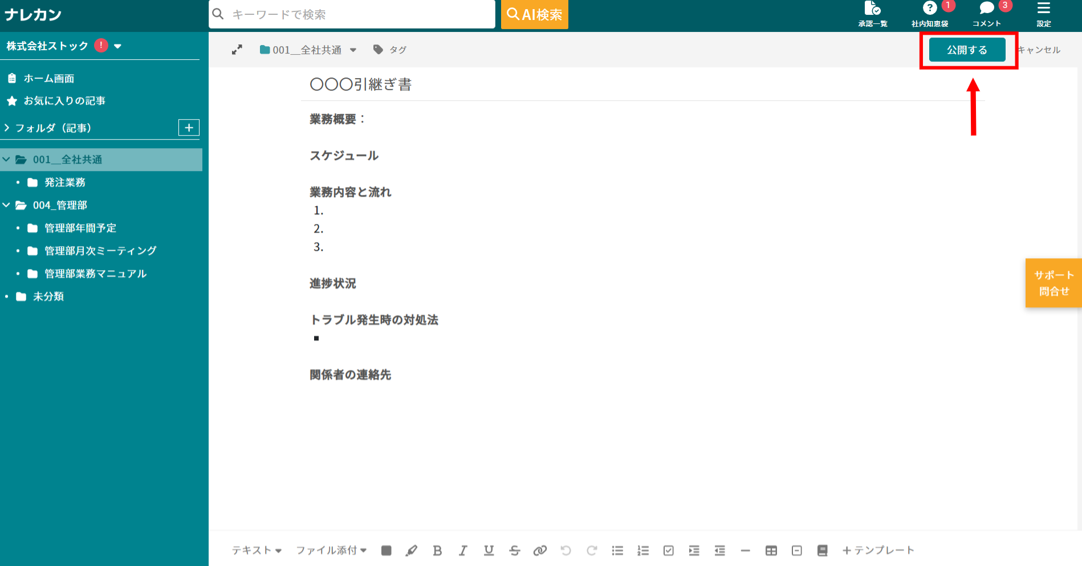This screenshot has width=1082, height=566.
Task: Click the undo arrow icon
Action: pos(566,550)
